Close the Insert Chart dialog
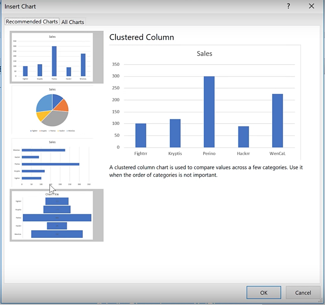The width and height of the screenshot is (325, 305). coord(312,6)
